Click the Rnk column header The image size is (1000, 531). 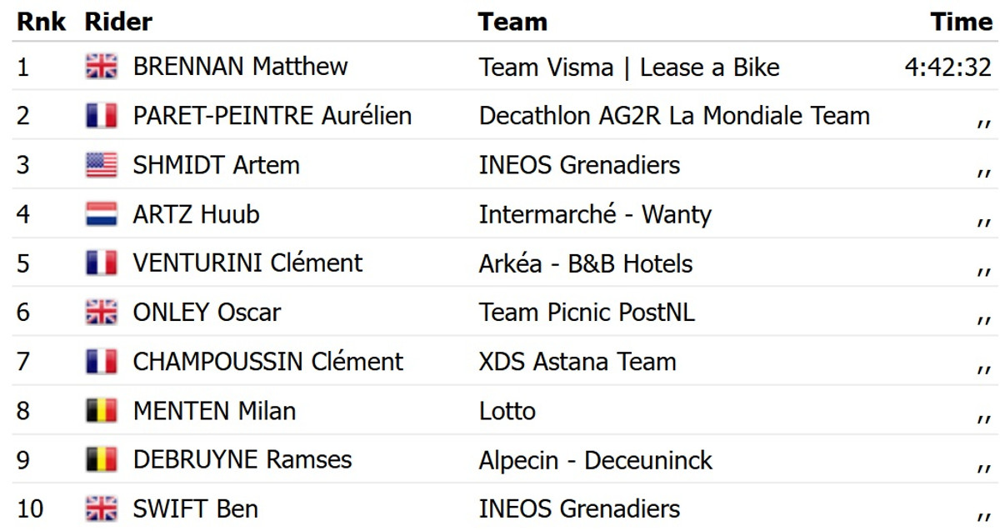(x=41, y=22)
